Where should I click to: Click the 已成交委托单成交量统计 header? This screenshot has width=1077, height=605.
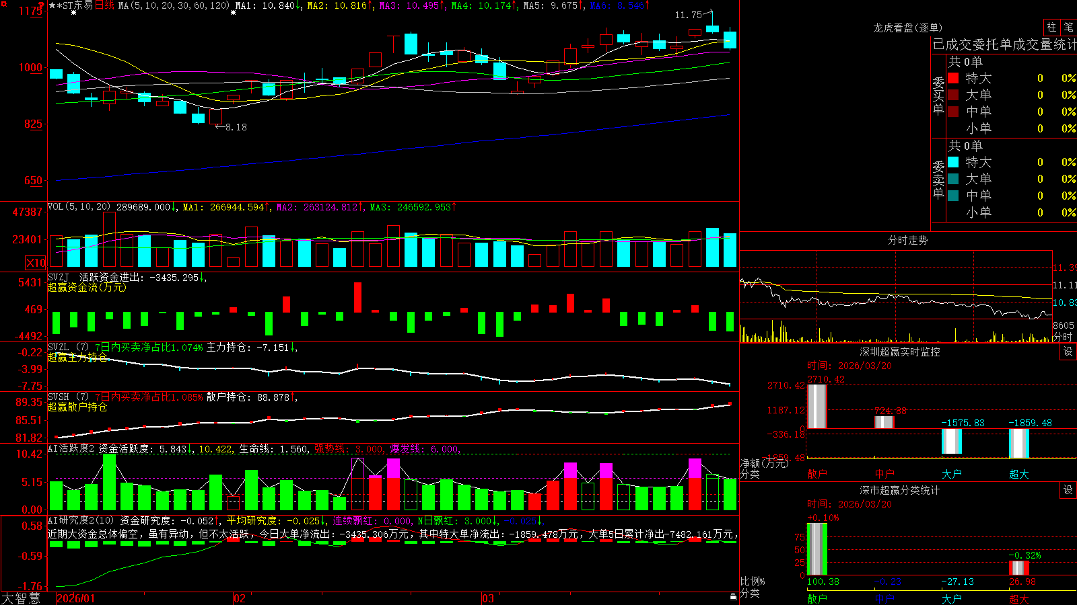click(x=1004, y=44)
